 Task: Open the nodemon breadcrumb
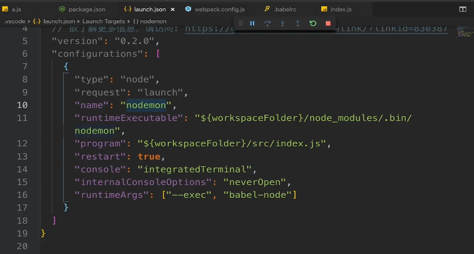153,21
